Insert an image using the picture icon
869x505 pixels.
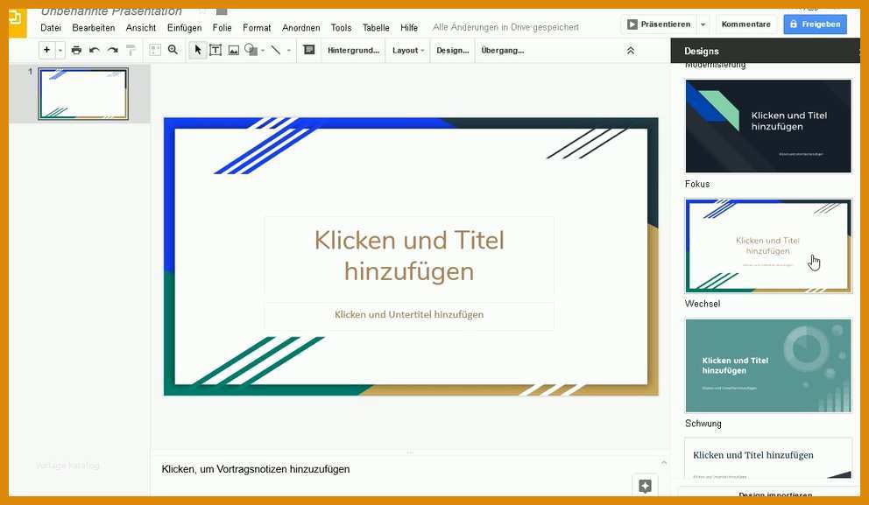coord(234,51)
